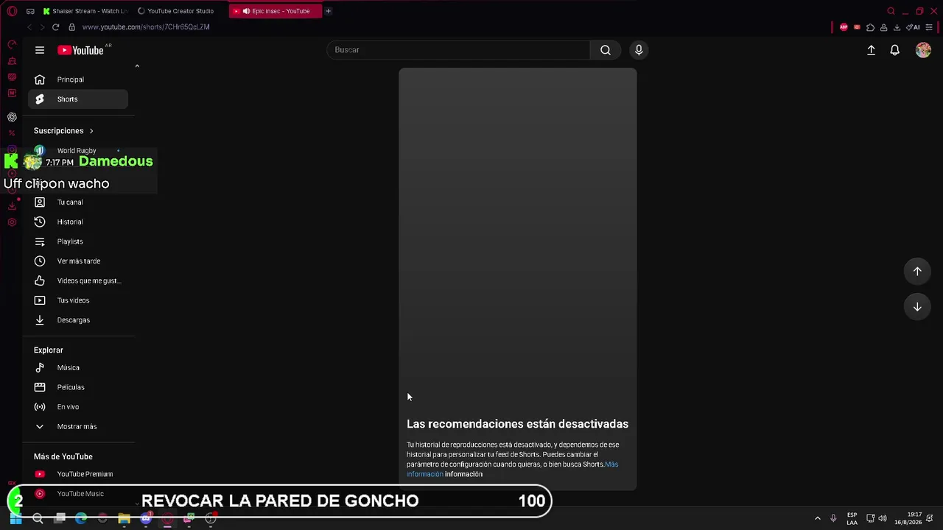Image resolution: width=943 pixels, height=530 pixels.
Task: Open Descargas in the sidebar
Action: click(77, 320)
